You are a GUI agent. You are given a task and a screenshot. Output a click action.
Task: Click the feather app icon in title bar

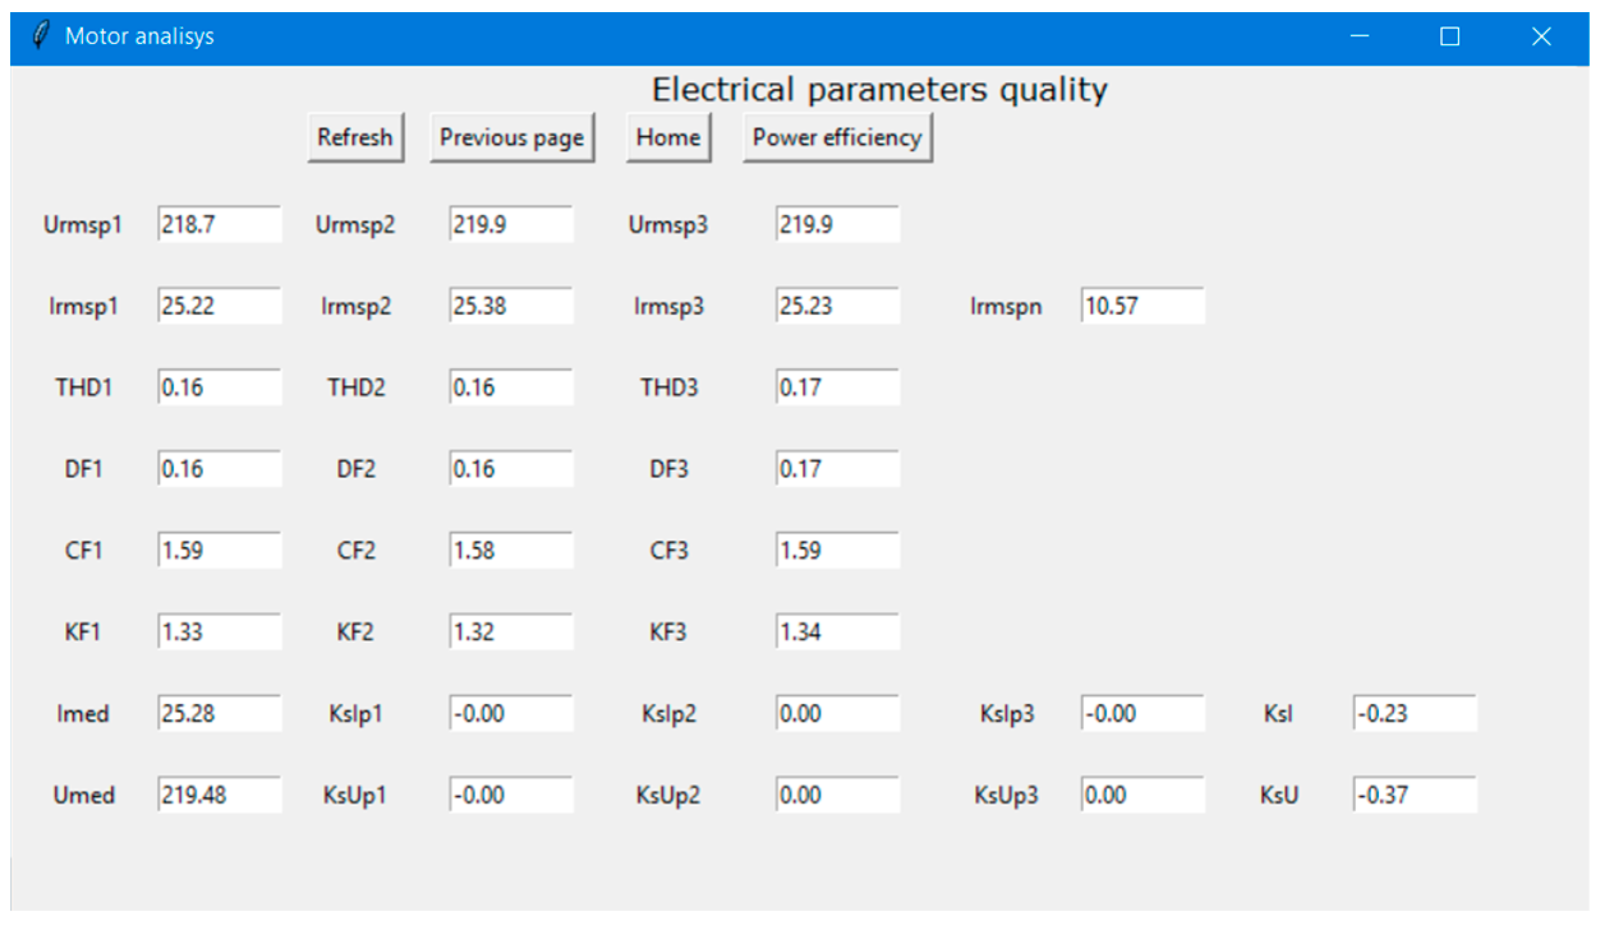click(x=40, y=35)
